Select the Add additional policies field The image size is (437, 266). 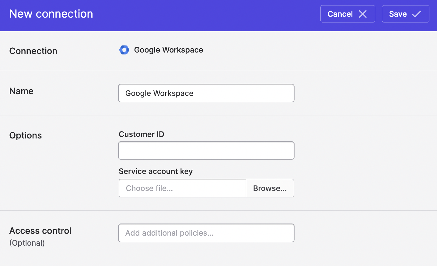[206, 233]
